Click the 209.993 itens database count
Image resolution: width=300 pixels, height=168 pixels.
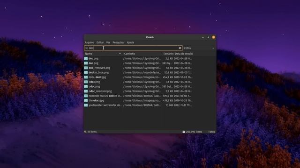194,132
